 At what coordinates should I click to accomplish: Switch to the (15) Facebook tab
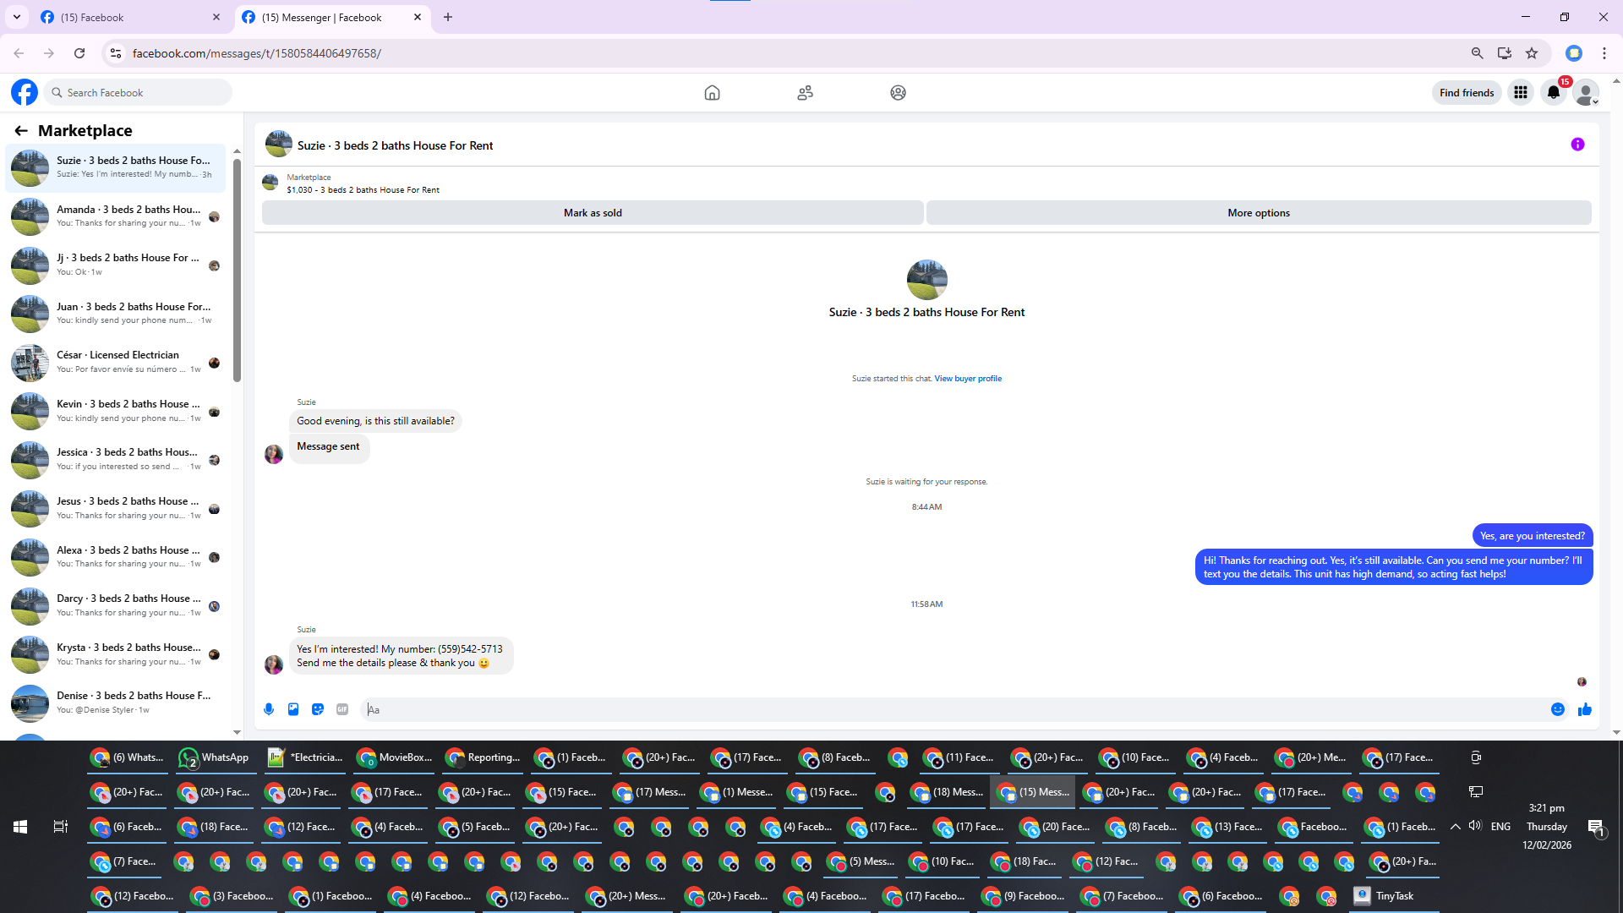[127, 17]
